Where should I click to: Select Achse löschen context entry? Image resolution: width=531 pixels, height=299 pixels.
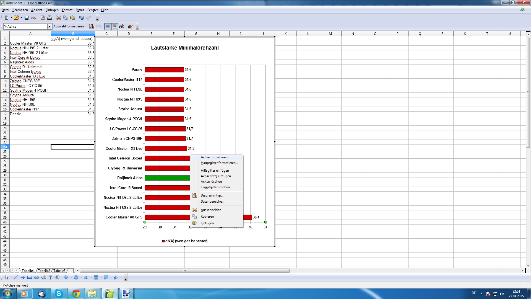pos(216,182)
